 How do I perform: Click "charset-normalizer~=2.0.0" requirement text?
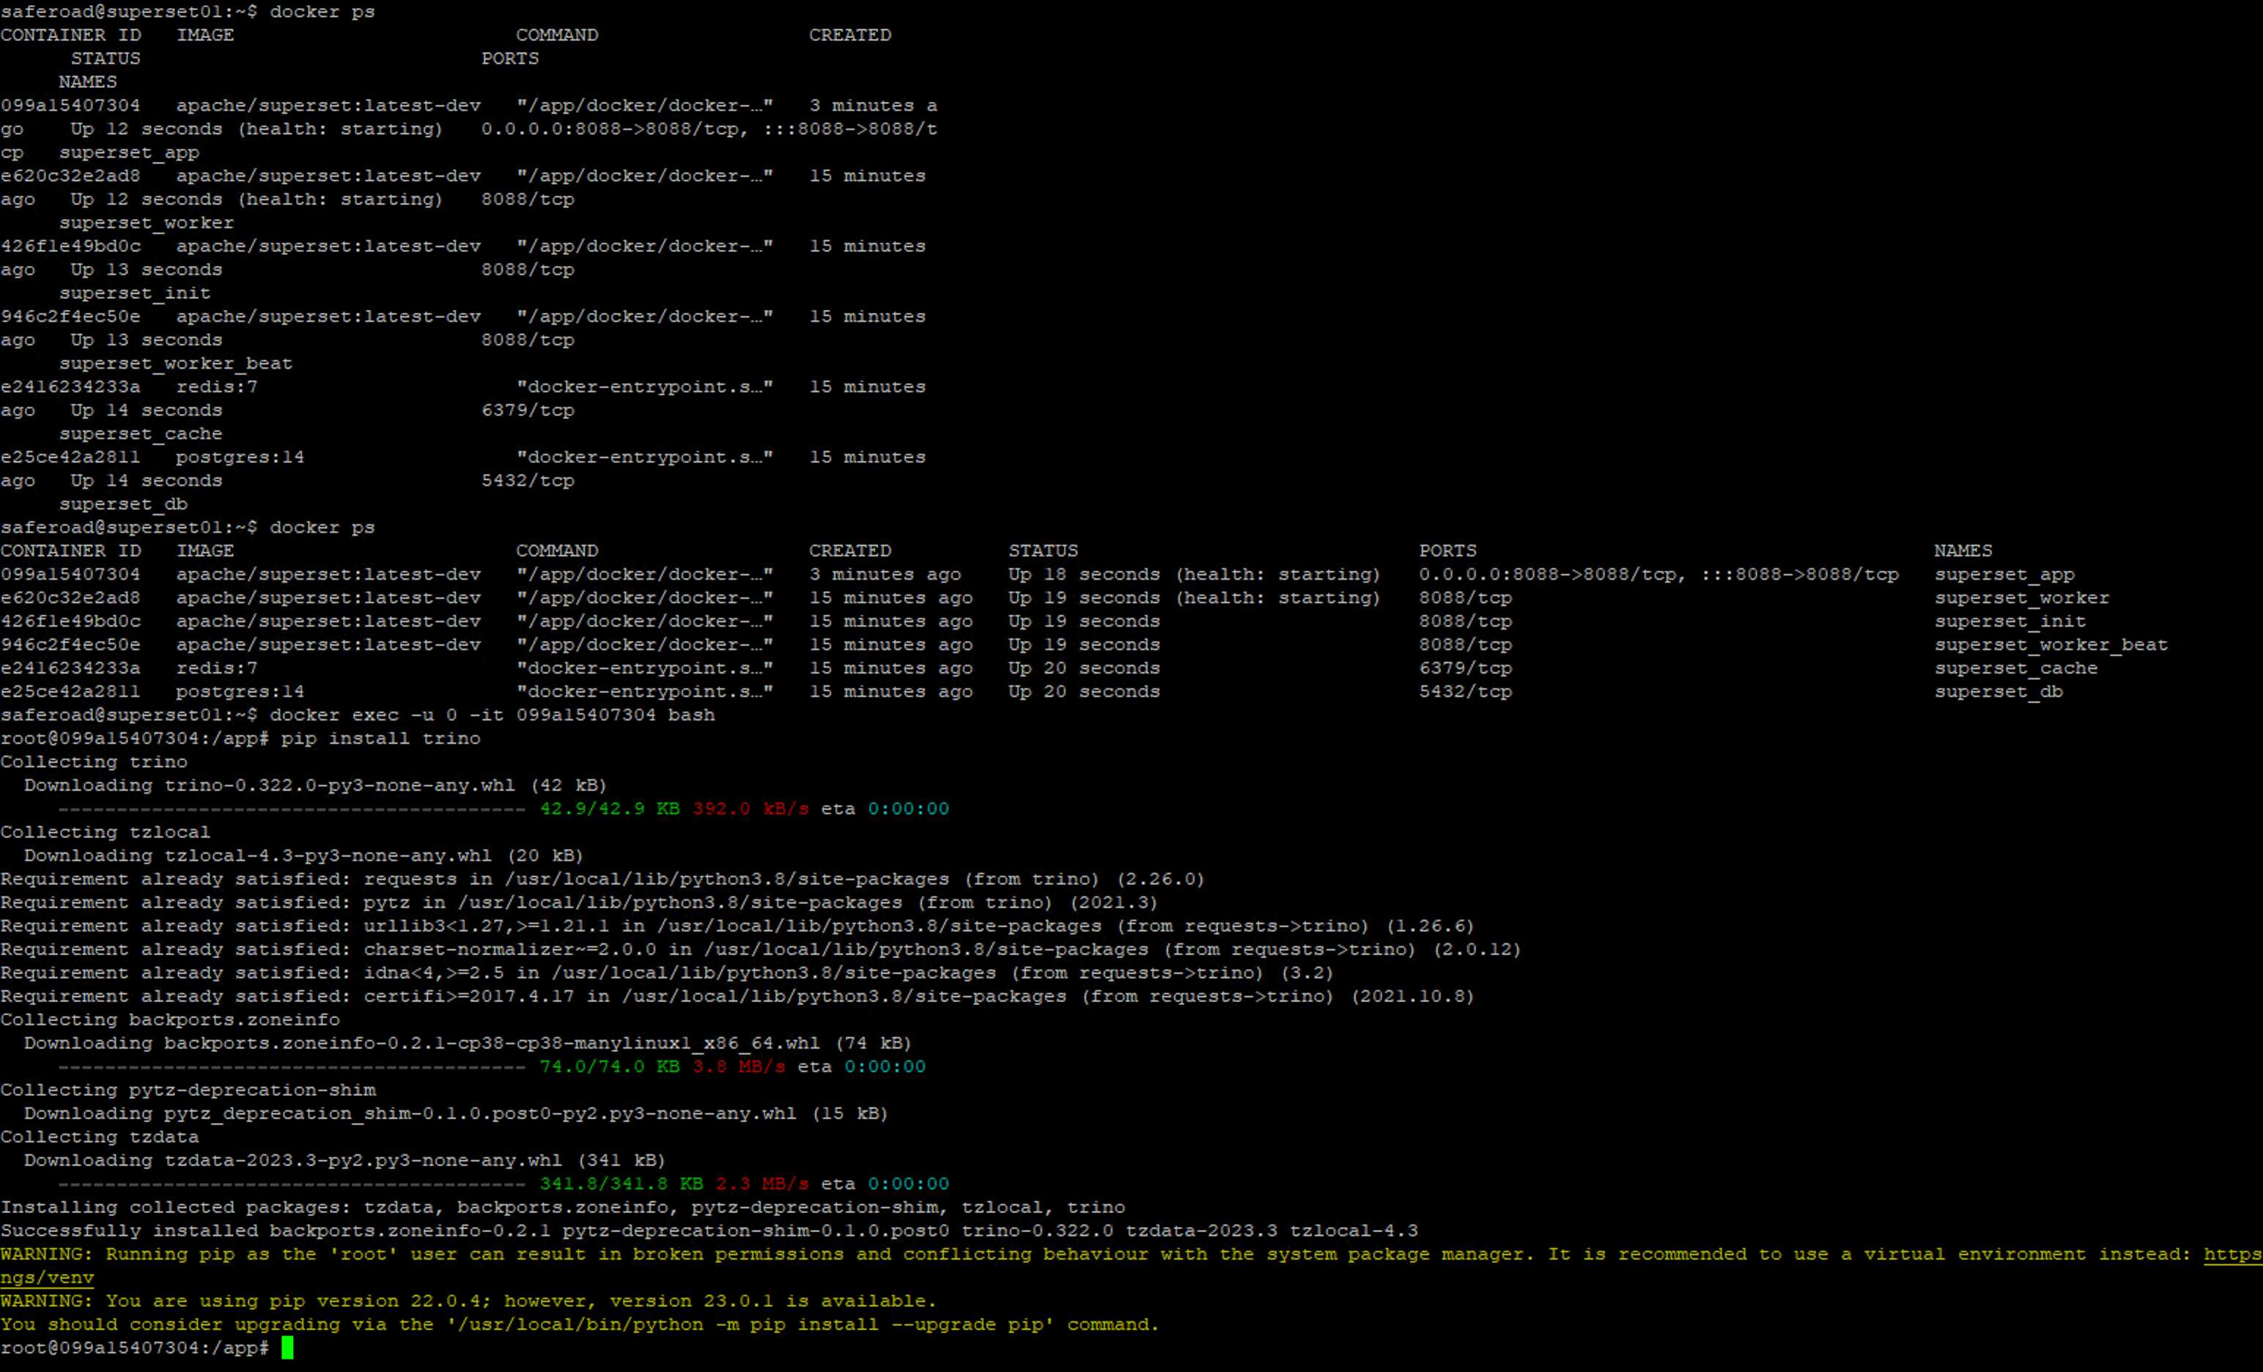[510, 950]
